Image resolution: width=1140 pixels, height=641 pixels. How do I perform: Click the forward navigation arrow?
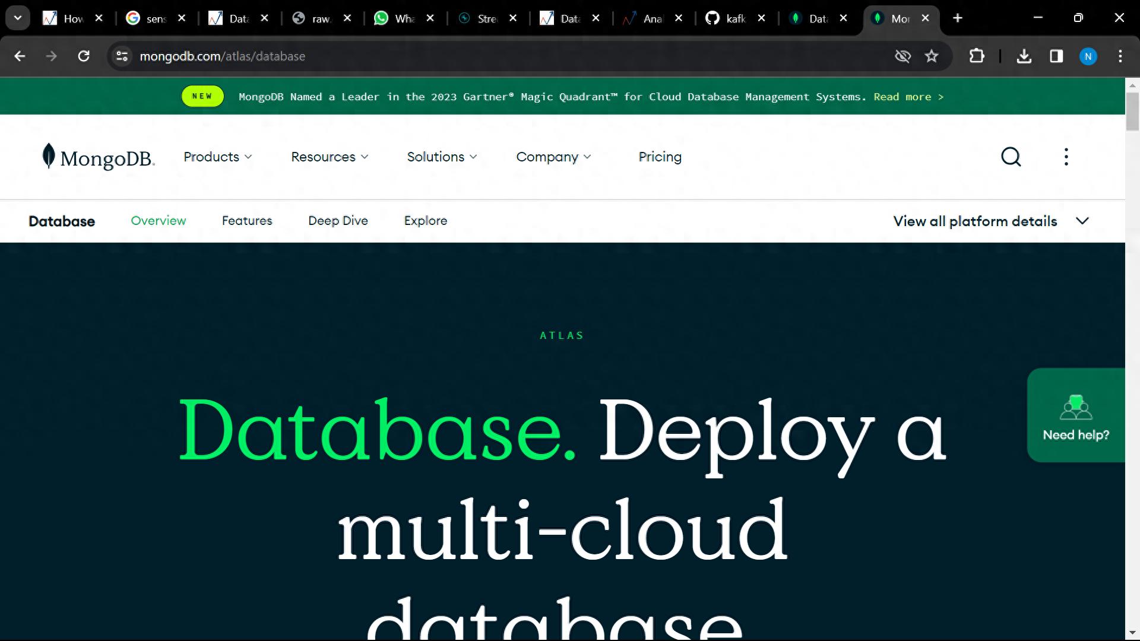[52, 56]
